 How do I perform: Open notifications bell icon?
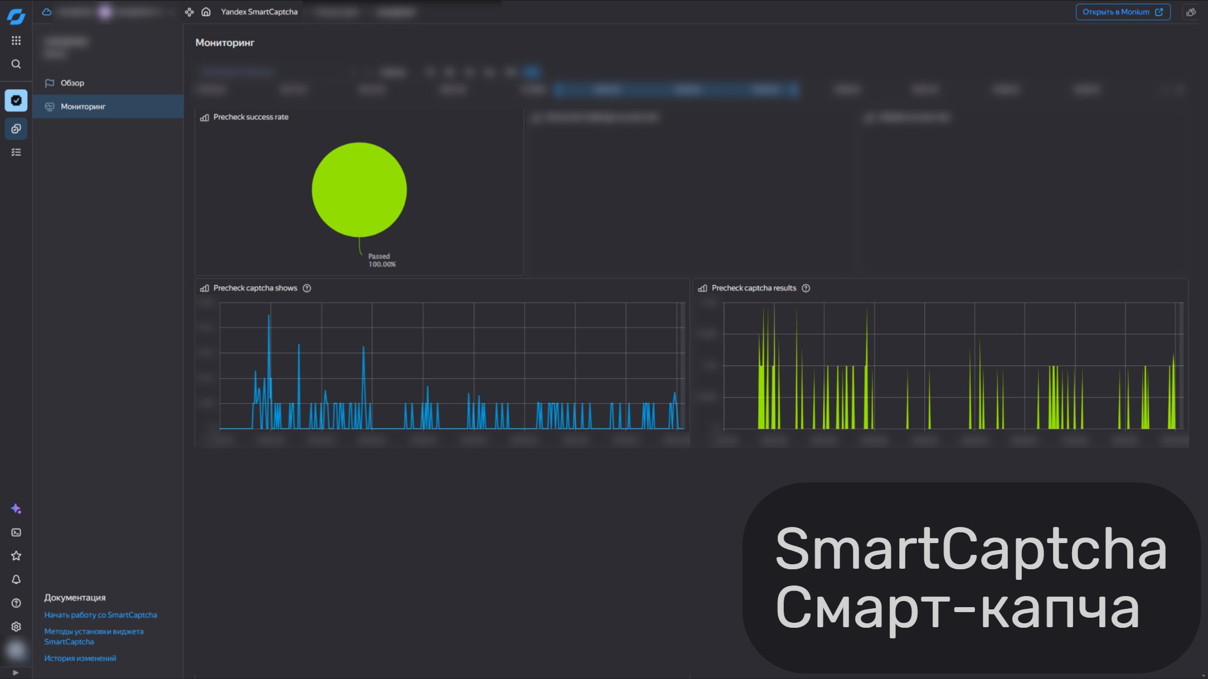[16, 579]
